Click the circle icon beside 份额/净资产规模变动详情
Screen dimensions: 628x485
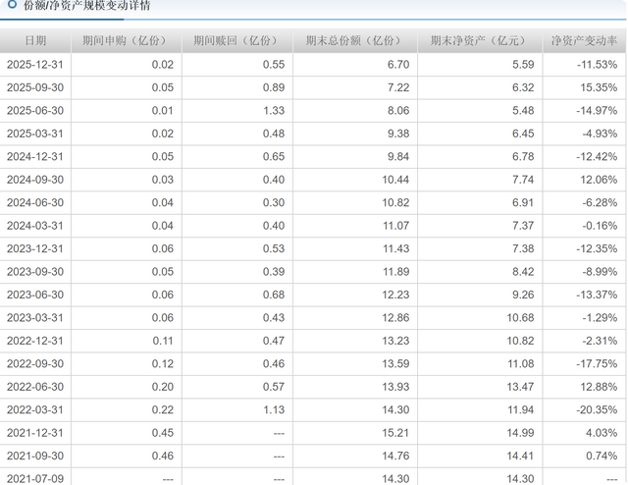(x=13, y=4)
